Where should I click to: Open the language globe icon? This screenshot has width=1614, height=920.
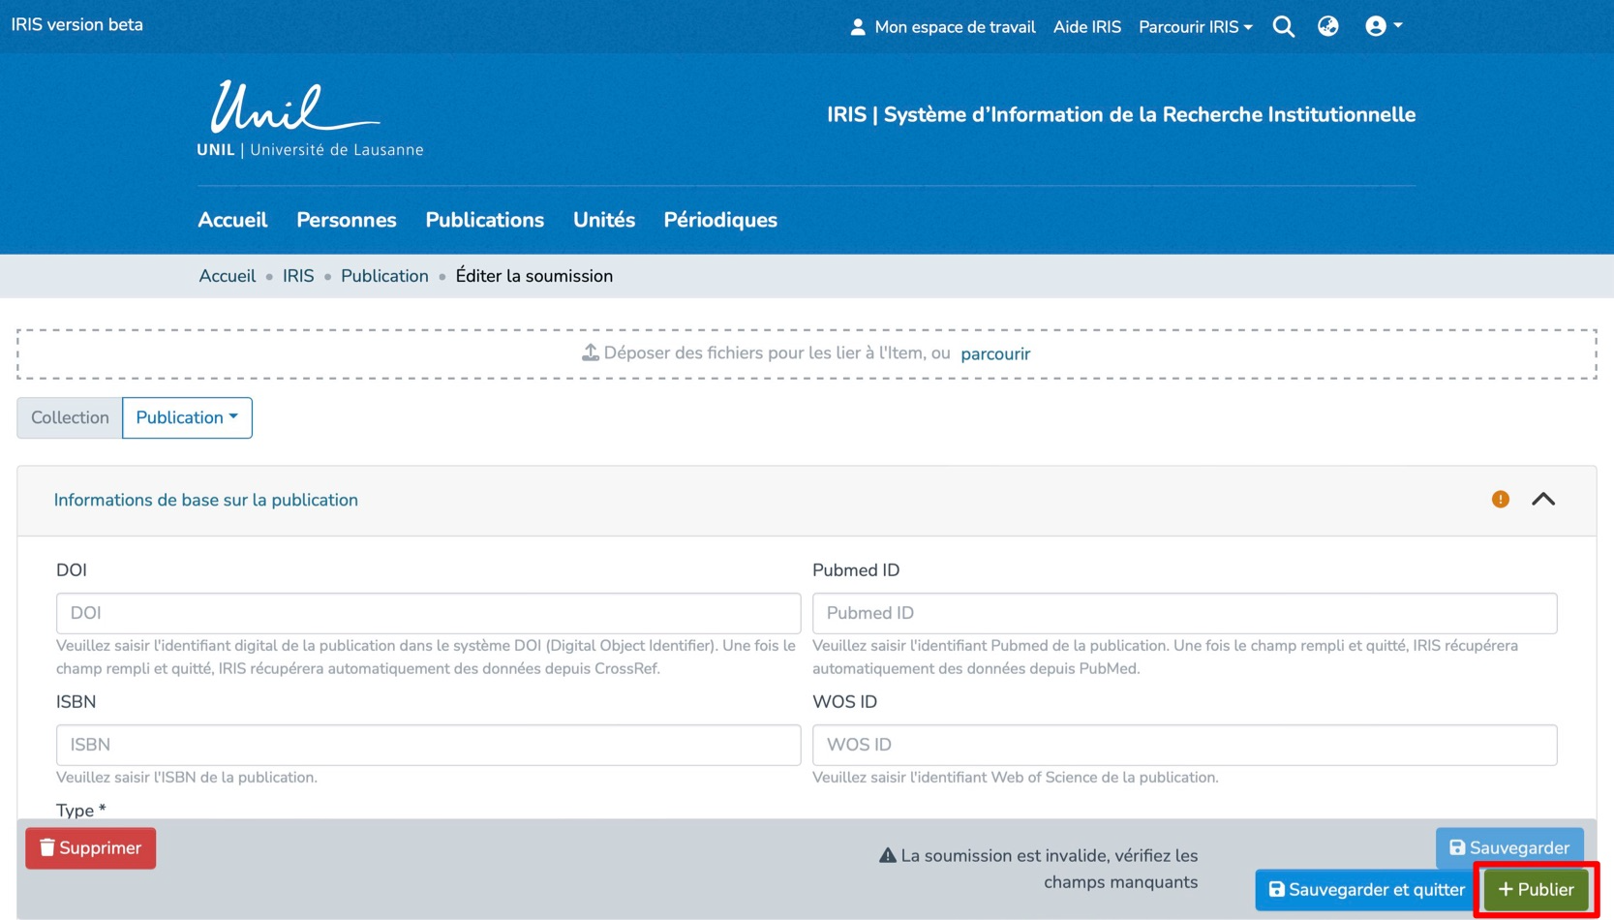coord(1327,27)
